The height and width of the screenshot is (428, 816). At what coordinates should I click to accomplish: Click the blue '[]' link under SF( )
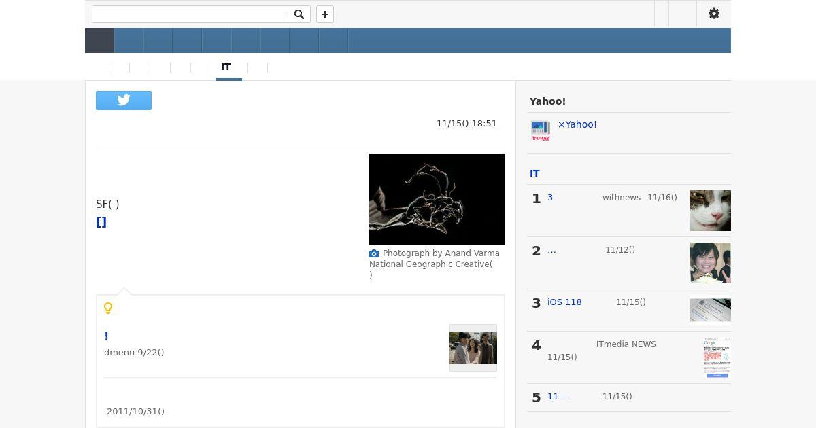101,222
